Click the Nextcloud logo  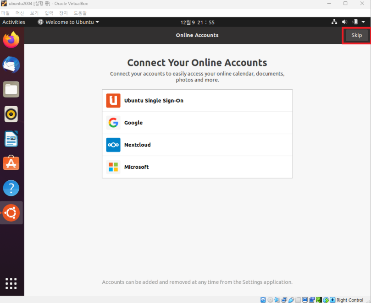pos(113,145)
